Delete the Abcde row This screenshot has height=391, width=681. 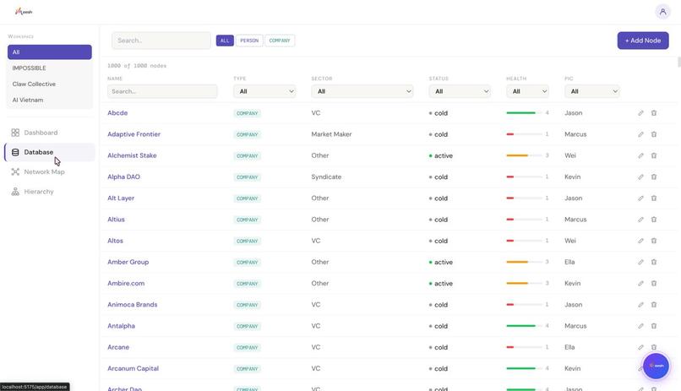pos(654,113)
